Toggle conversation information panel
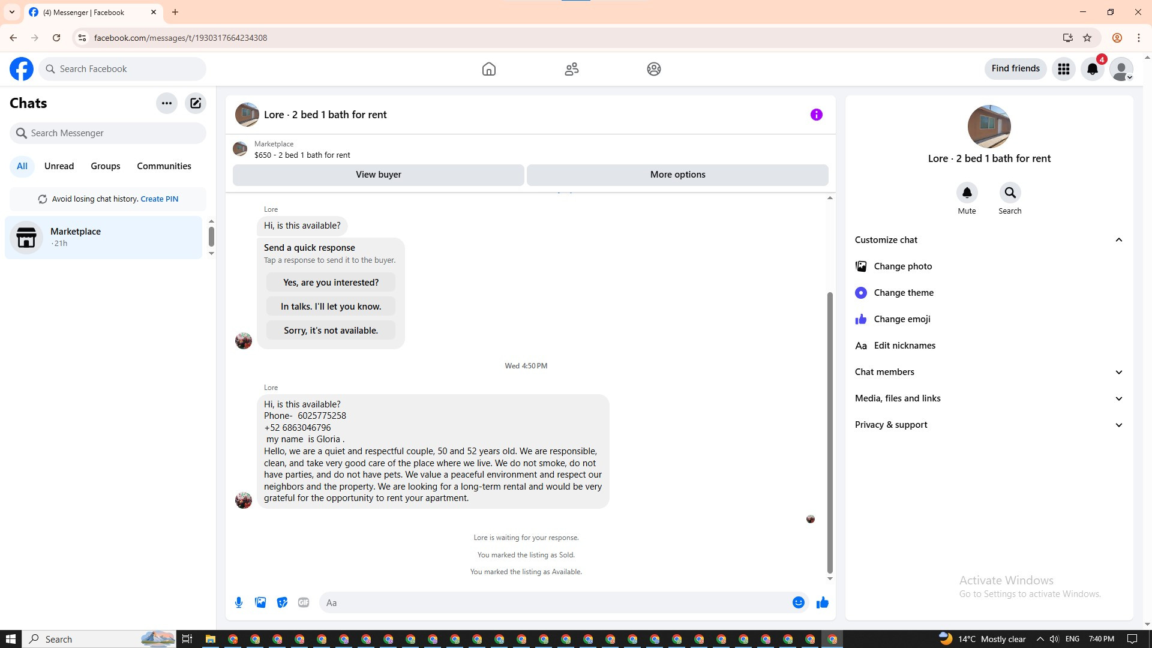Viewport: 1152px width, 648px height. 816,115
